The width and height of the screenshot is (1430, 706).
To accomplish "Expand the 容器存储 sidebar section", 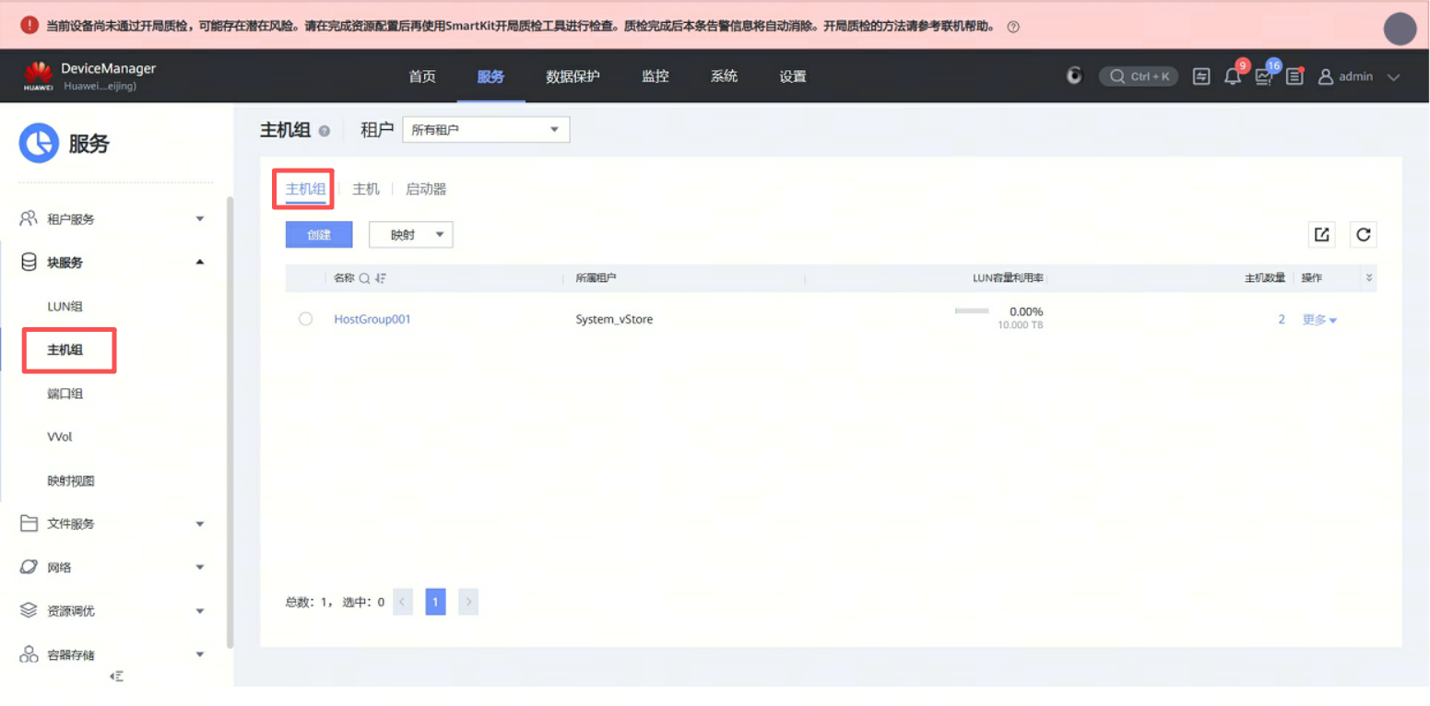I will (x=200, y=654).
